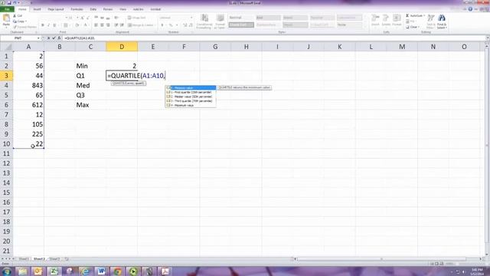Open the number format dropdown

coord(191,18)
